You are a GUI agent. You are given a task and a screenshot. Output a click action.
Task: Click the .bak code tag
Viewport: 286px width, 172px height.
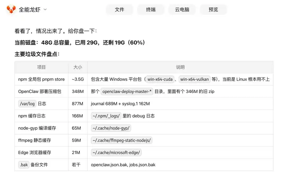(x=24, y=165)
